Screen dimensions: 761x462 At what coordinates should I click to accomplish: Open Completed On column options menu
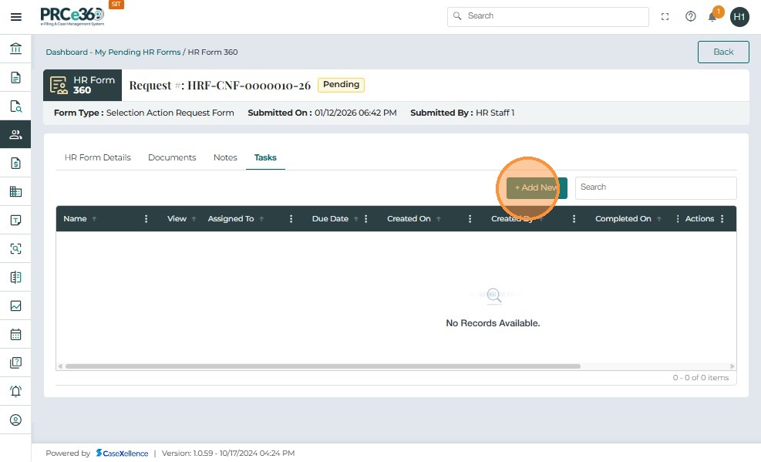click(x=678, y=219)
